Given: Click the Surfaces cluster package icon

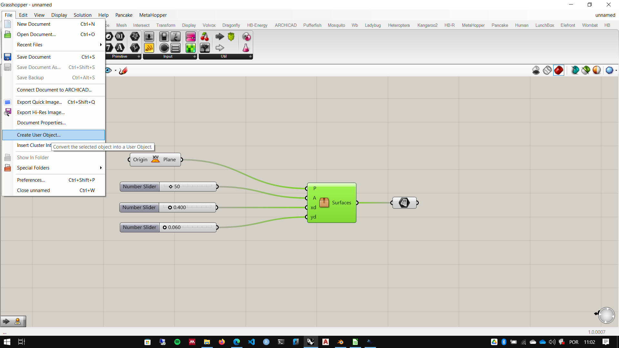Looking at the screenshot, I should 324,203.
